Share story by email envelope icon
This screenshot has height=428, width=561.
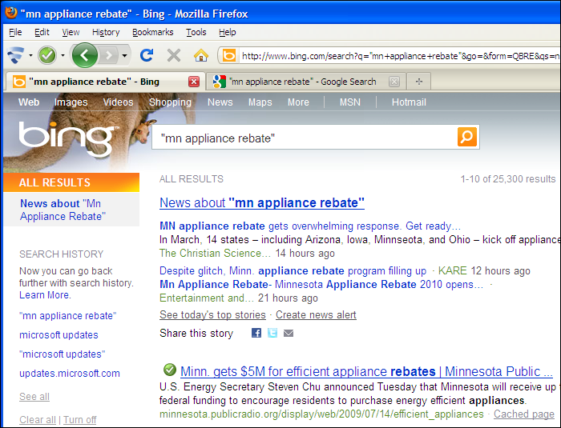[x=289, y=334]
